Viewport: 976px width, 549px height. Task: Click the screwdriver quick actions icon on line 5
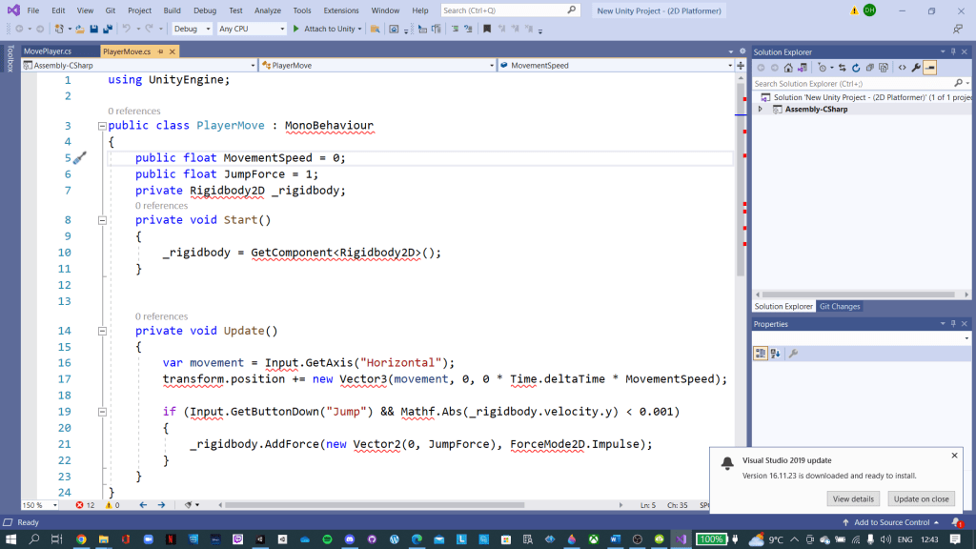80,158
